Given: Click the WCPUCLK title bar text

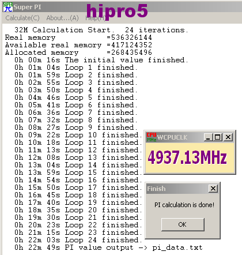Looking at the screenshot, I should coord(172,137).
